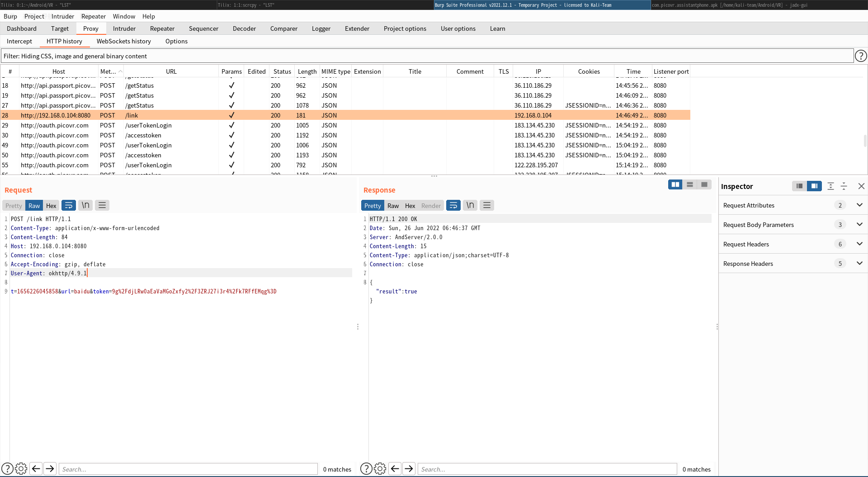The image size is (868, 477).
Task: Toggle word wrap icon in Response pane
Action: (453, 205)
